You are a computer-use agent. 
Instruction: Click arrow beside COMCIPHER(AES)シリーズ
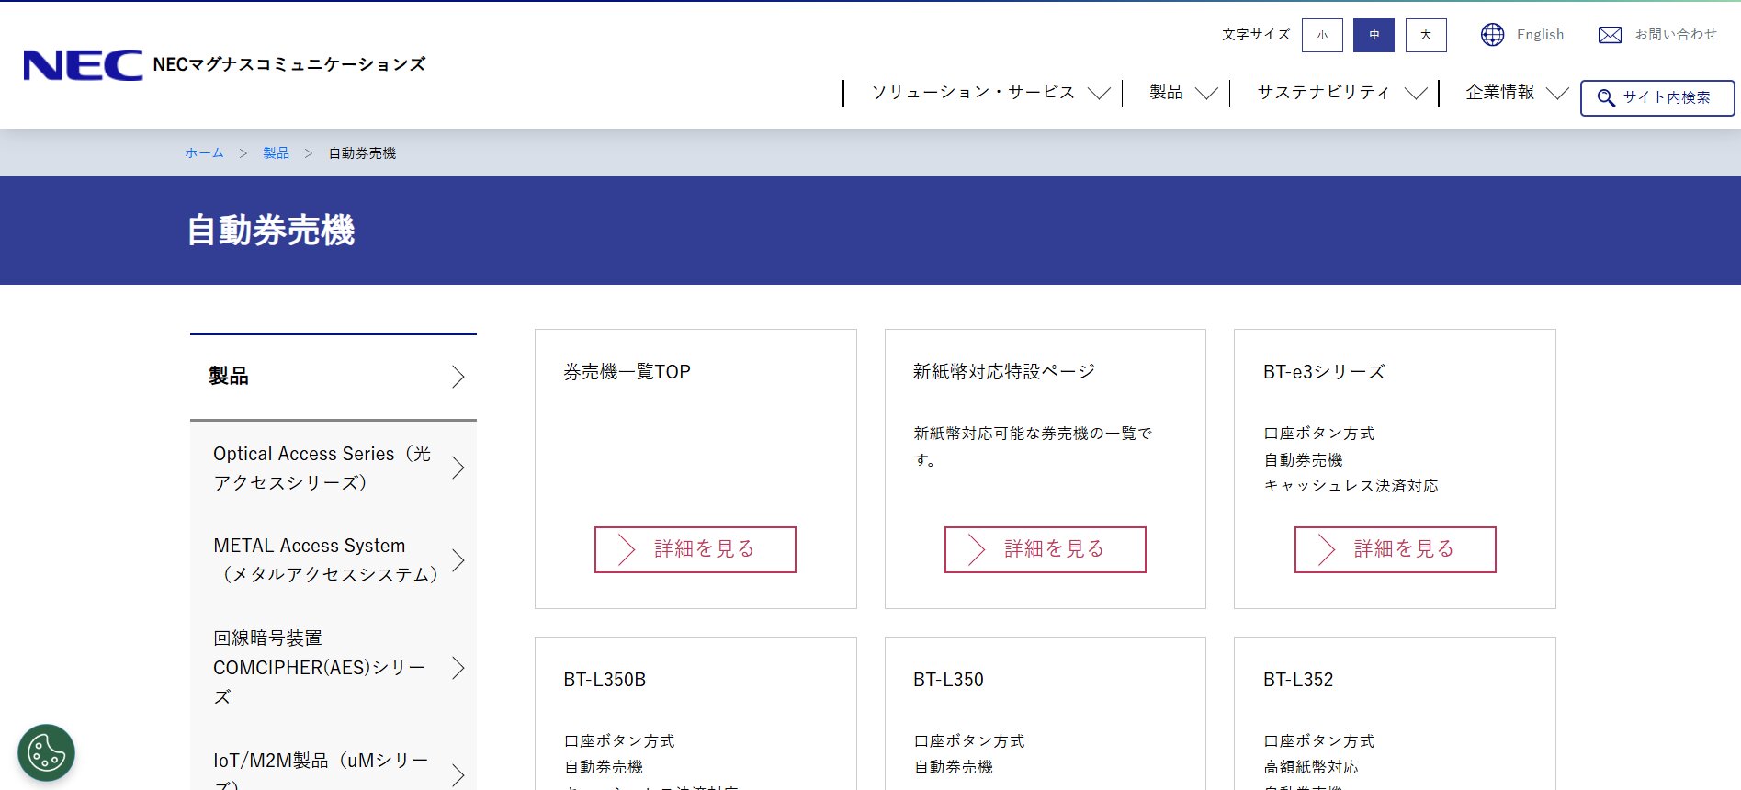click(x=458, y=668)
